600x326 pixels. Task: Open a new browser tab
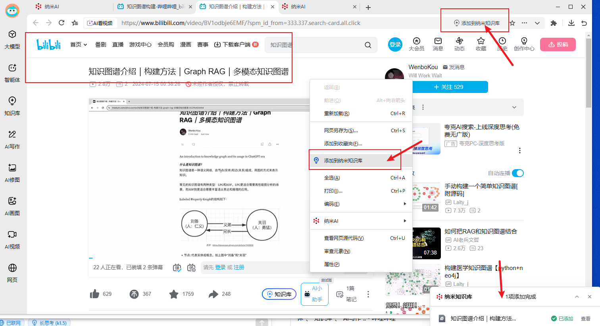pyautogui.click(x=368, y=7)
